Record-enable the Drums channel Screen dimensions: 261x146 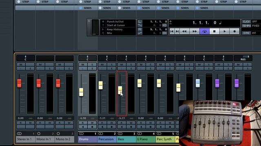tap(92, 127)
